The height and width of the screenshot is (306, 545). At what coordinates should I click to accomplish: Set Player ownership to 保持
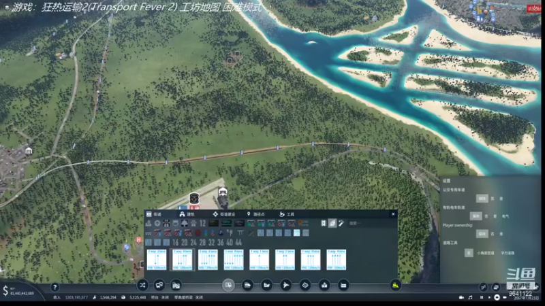tap(482, 234)
